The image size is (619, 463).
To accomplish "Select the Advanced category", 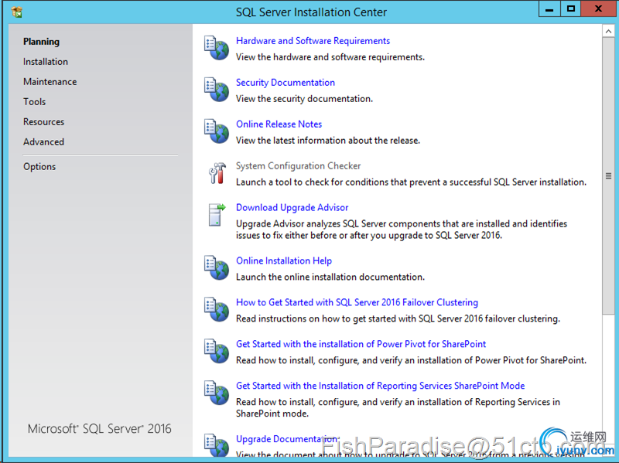I will click(x=43, y=142).
